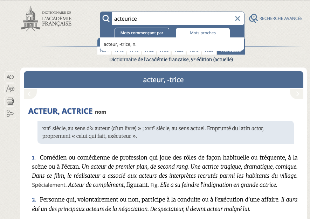Image resolution: width=310 pixels, height=219 pixels.
Task: Share the entry with the share icon
Action: coord(10,113)
